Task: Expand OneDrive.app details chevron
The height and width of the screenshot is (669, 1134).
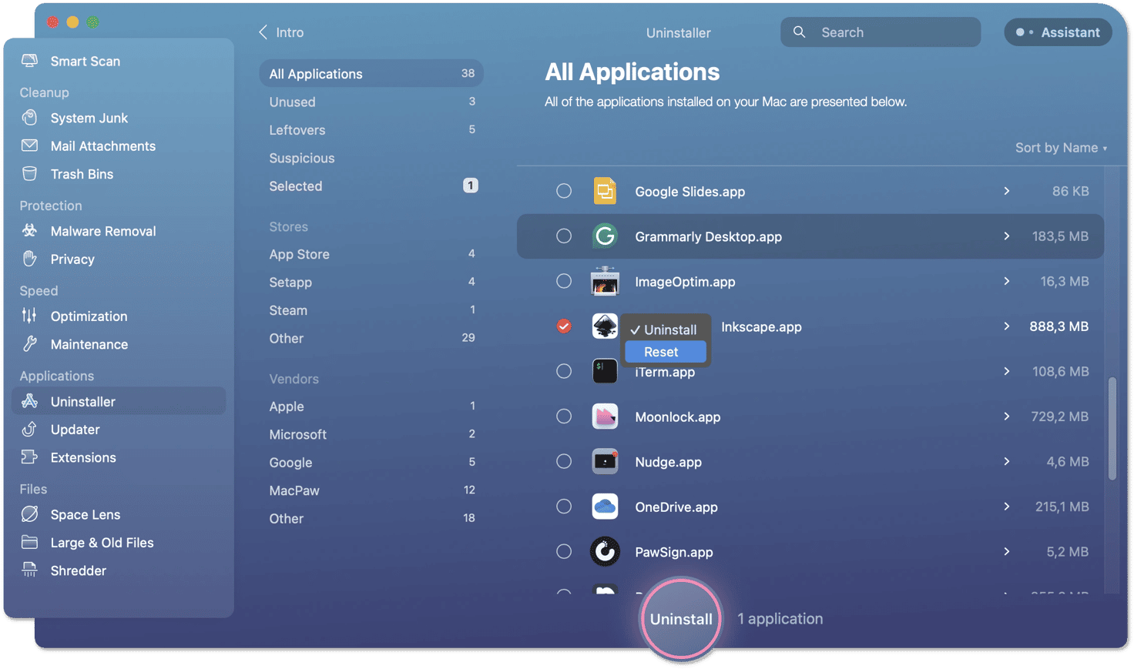Action: [x=1006, y=507]
